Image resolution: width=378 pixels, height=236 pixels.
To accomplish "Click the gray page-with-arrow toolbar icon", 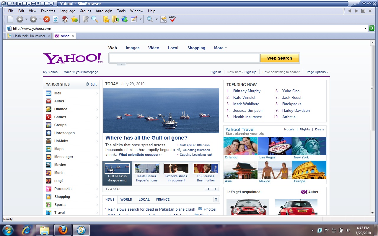I will pos(86,19).
